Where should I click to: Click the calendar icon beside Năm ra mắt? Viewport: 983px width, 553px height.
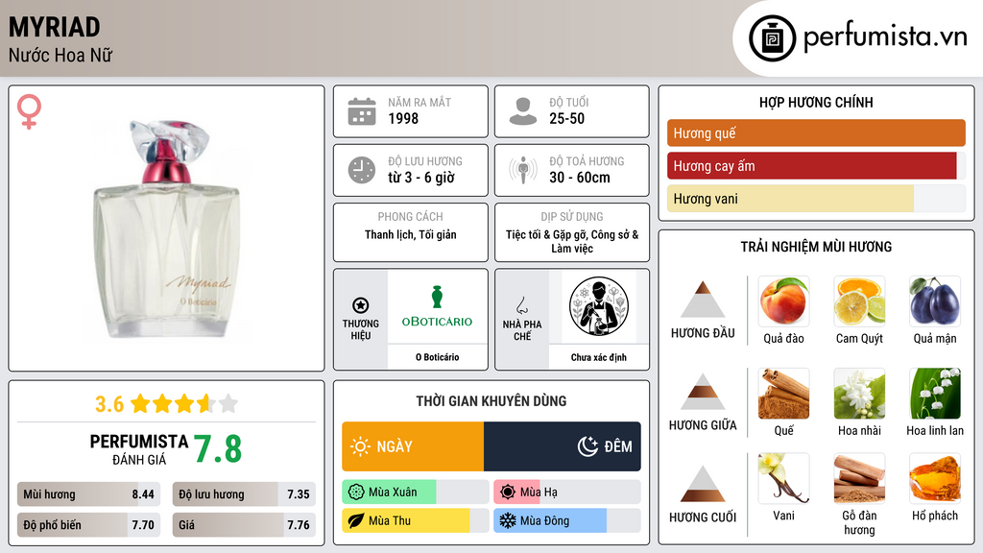coord(362,111)
